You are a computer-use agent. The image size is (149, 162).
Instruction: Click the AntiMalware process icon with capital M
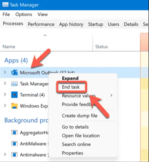[14, 144]
